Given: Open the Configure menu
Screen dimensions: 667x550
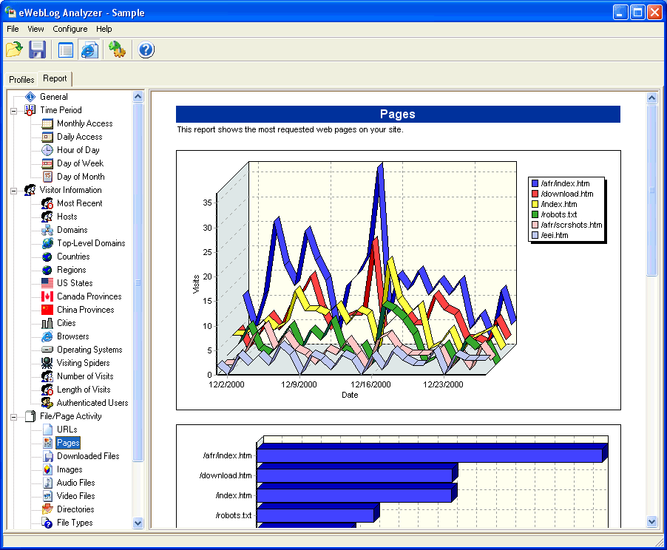Looking at the screenshot, I should click(70, 29).
